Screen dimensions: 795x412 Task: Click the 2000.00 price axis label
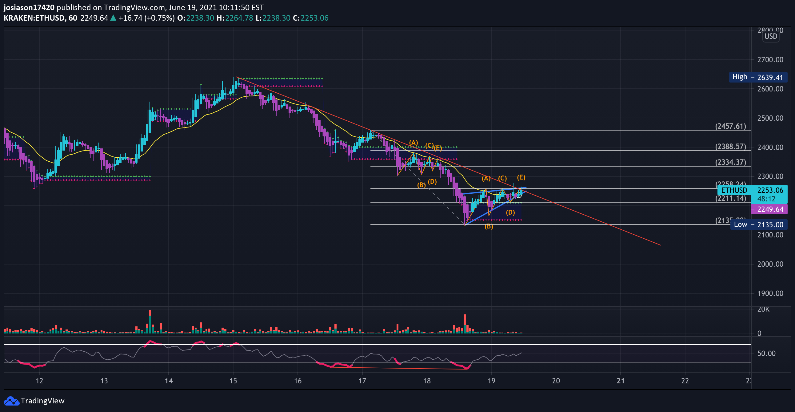770,264
